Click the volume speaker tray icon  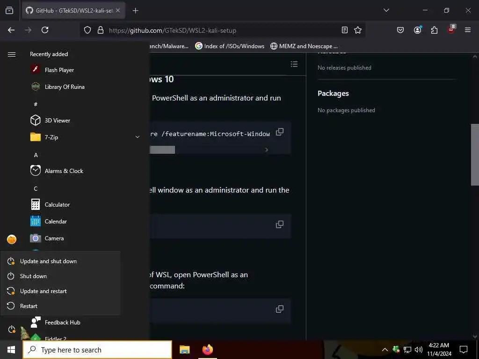[x=418, y=350]
